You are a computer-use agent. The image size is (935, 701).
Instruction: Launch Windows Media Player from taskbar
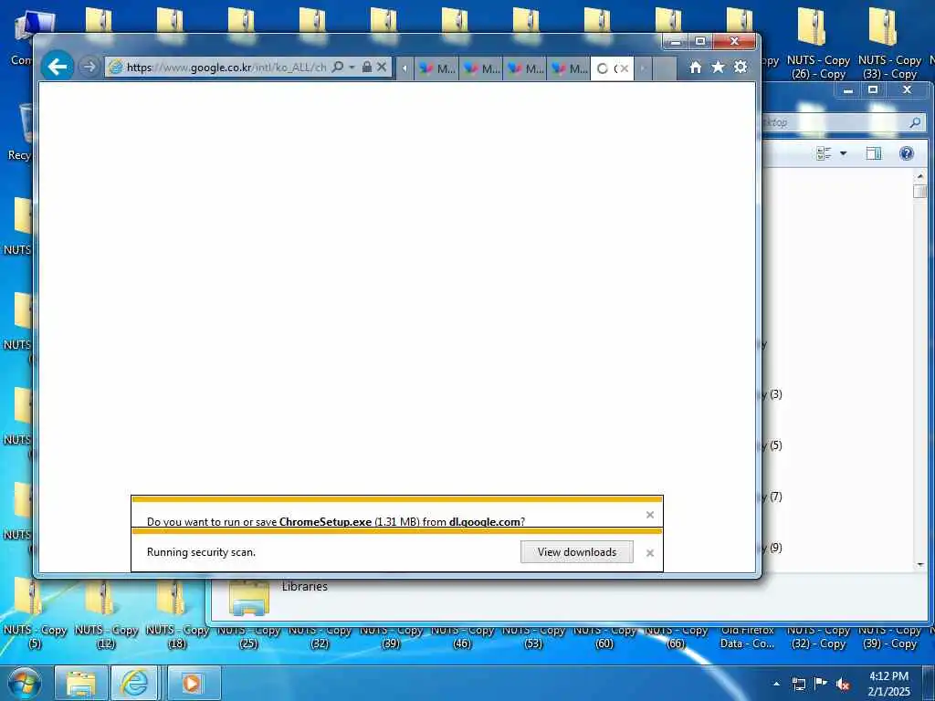tap(192, 683)
